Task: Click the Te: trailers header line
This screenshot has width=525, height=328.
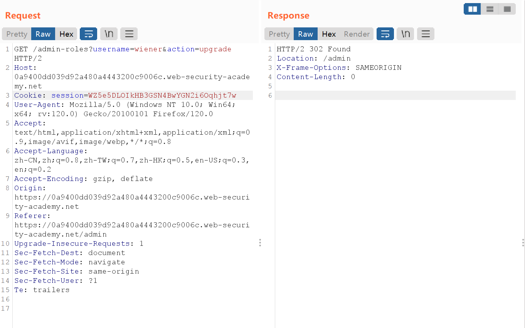Action: pyautogui.click(x=42, y=290)
